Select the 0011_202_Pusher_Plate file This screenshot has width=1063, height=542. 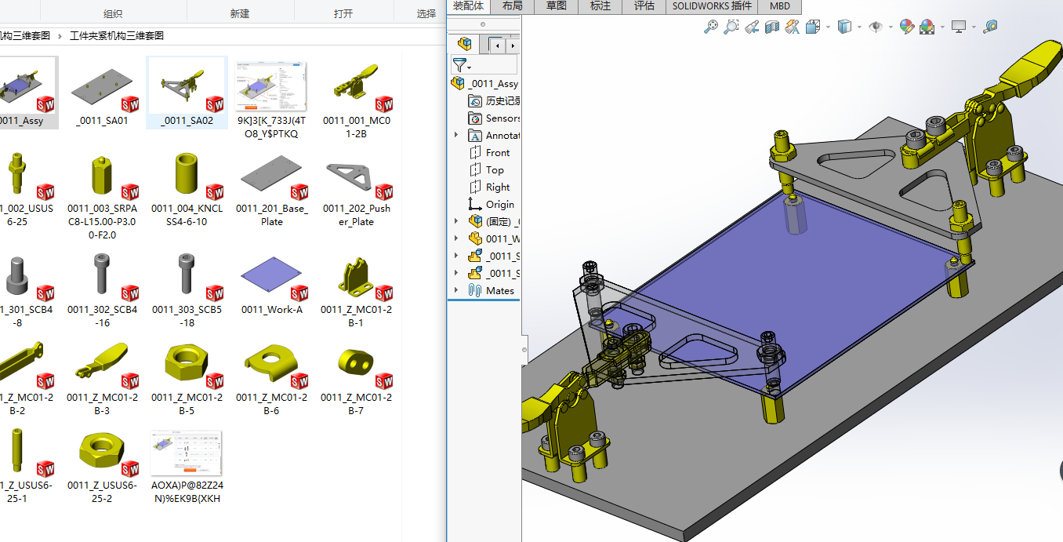(356, 188)
